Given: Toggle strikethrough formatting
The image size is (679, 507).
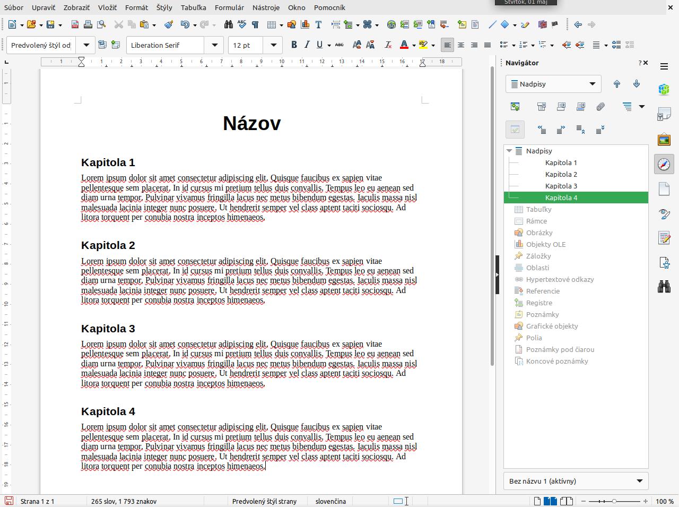Looking at the screenshot, I should point(339,45).
